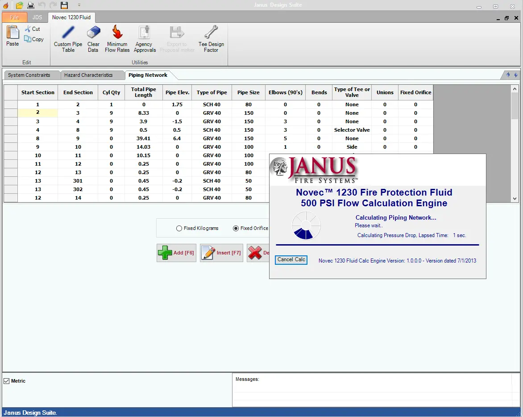
Task: Expand the quick access toolbar dropdown
Action: [x=79, y=5]
